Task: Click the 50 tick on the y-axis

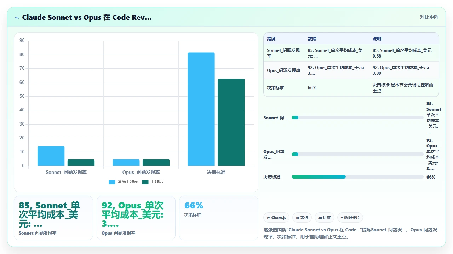Action: (x=22, y=96)
